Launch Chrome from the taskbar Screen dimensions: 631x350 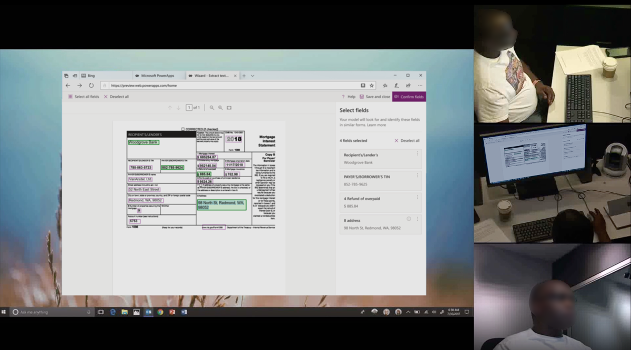160,312
